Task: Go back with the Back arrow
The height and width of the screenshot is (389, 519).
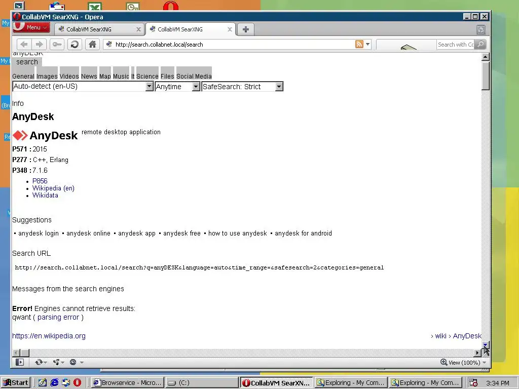Action: point(24,45)
